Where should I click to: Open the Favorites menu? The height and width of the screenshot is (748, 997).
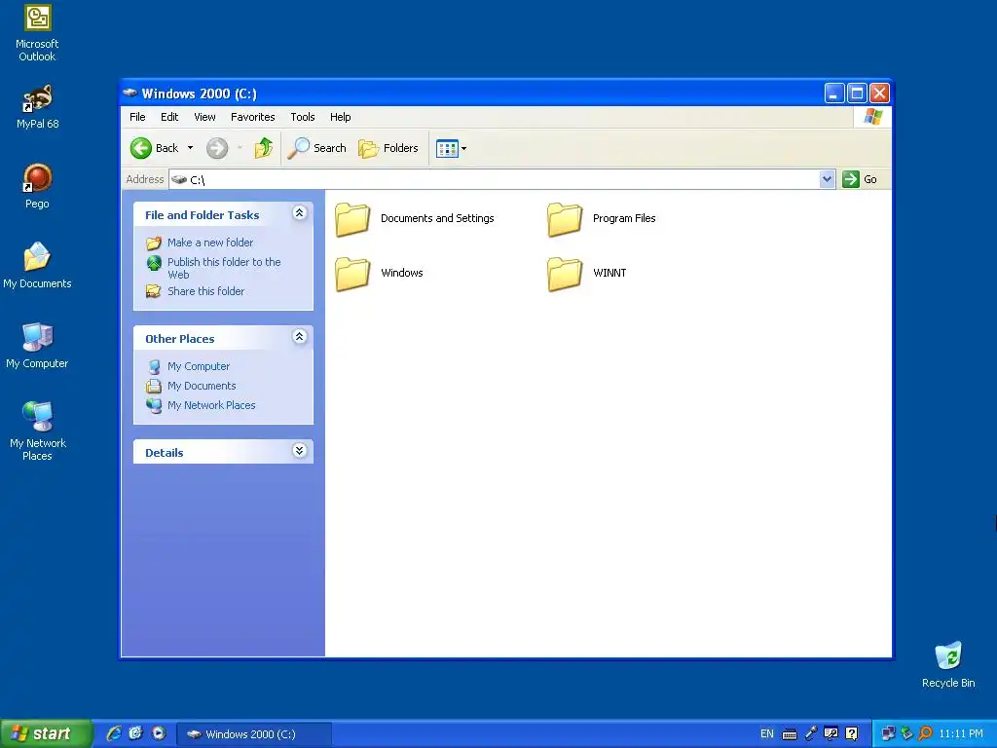click(x=252, y=117)
